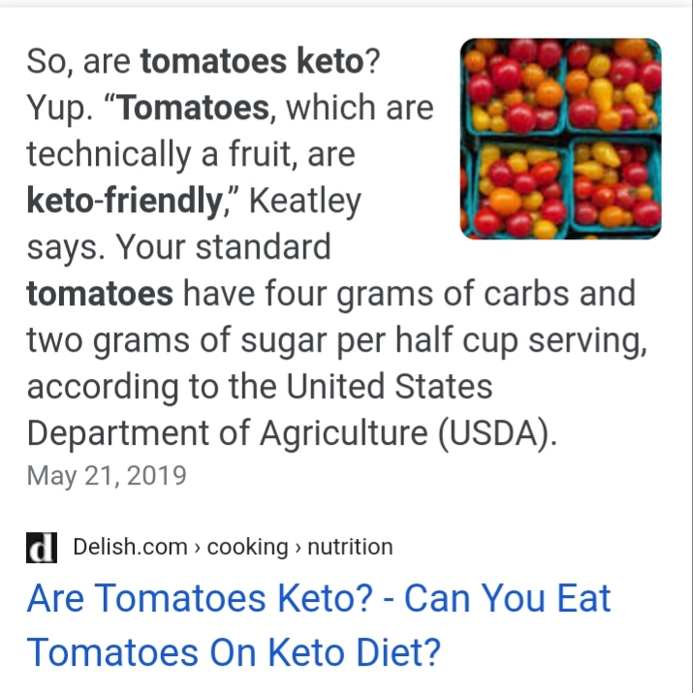693x693 pixels.
Task: Click the "(USDA)" abbreviation
Action: point(497,432)
